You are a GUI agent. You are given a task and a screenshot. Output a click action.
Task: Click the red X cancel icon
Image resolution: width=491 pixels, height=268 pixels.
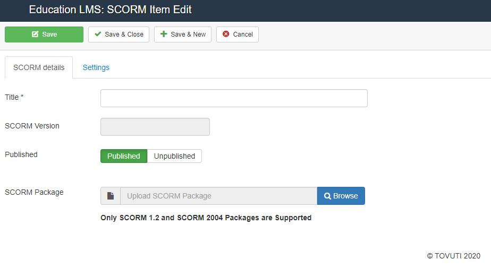(x=226, y=34)
